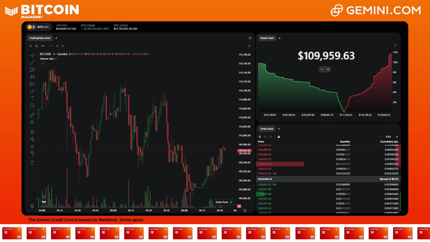Zoom out chart with minus button
The width and height of the screenshot is (430, 242).
point(52,46)
